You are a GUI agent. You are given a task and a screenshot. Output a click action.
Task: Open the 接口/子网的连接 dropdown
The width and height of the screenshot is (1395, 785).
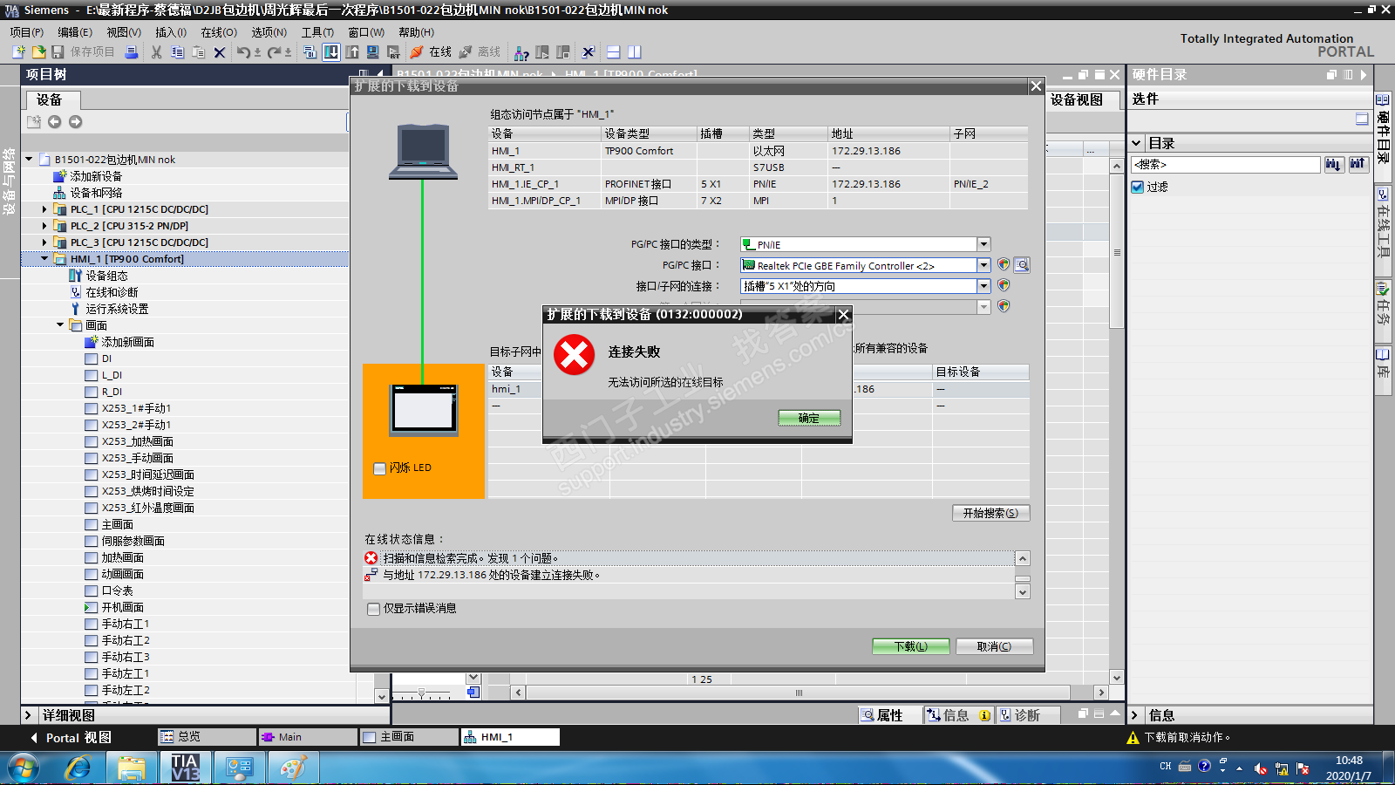[983, 286]
